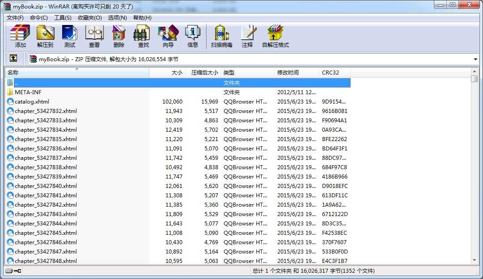The height and width of the screenshot is (279, 483).
Task: Click icon of chapter_53427848.xhtml
Action: click(10, 261)
